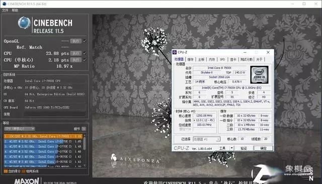Click the CPU-Z title bar app icon
Screen dimensions: 322x184
click(x=175, y=52)
